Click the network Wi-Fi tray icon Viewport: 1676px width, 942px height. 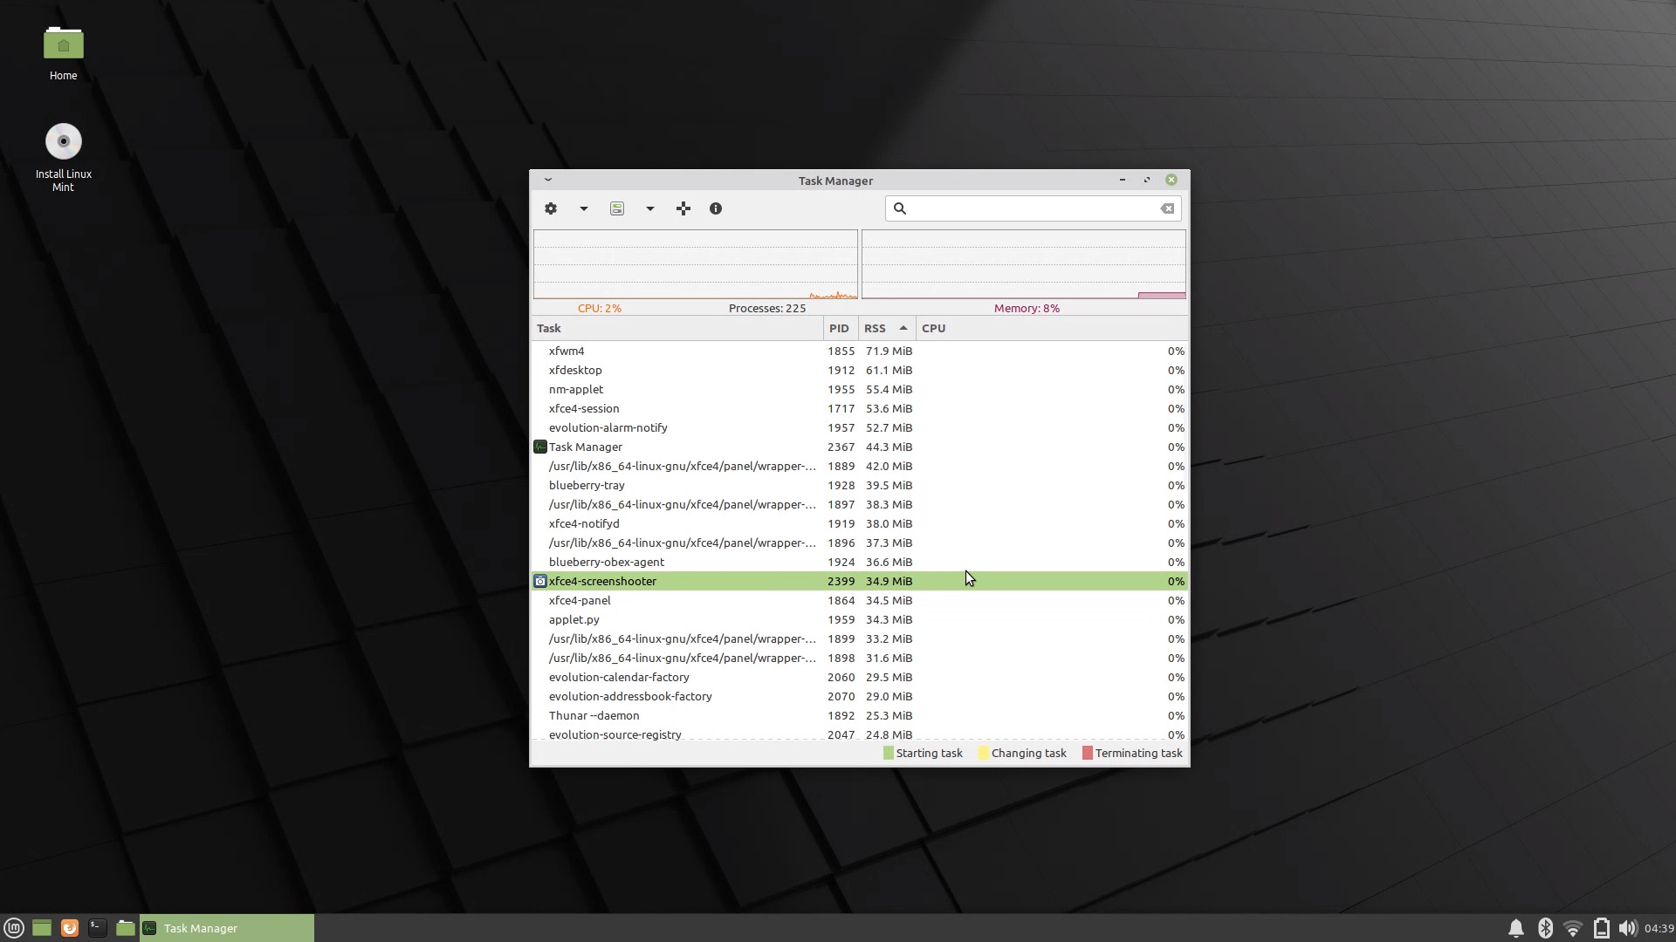point(1572,927)
